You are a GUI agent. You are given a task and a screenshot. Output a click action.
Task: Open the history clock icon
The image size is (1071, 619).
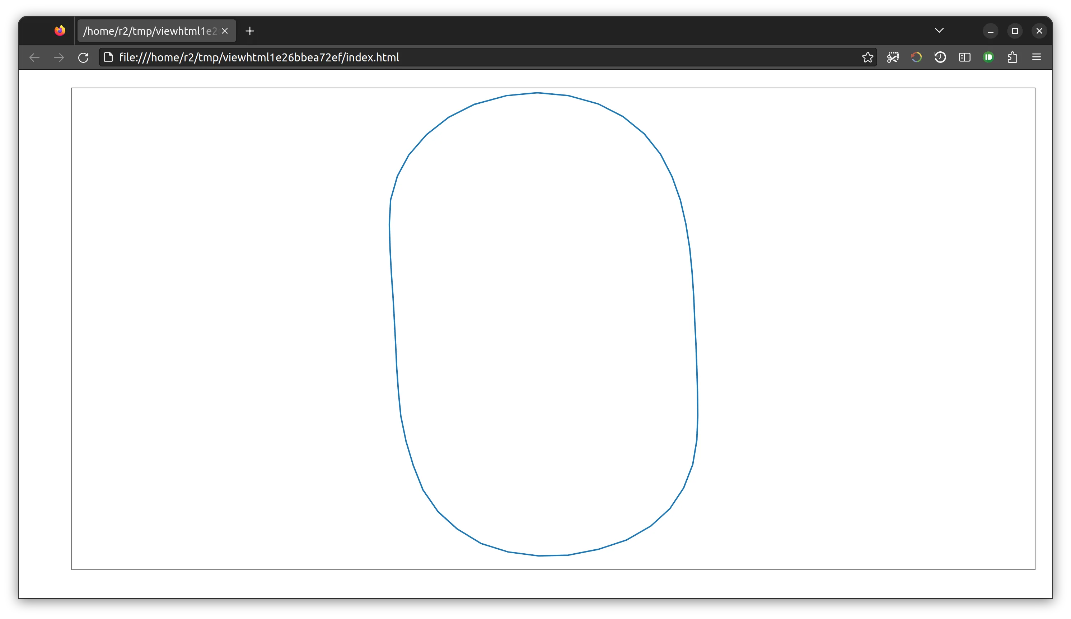tap(940, 57)
